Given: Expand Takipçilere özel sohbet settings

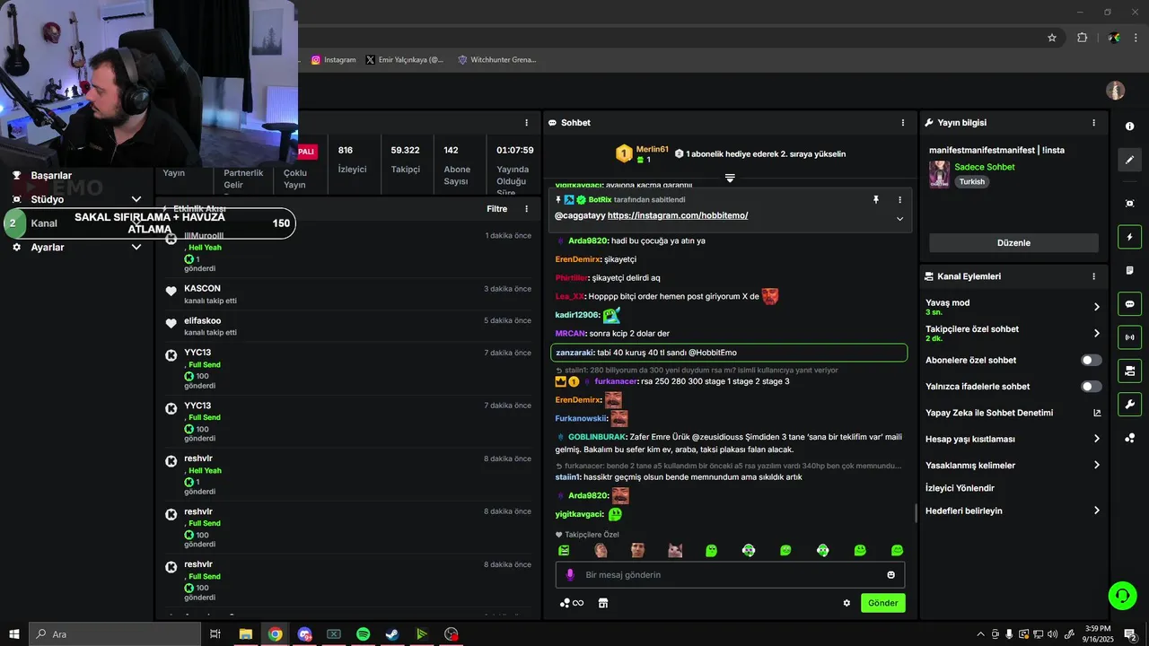Looking at the screenshot, I should 1096,334.
